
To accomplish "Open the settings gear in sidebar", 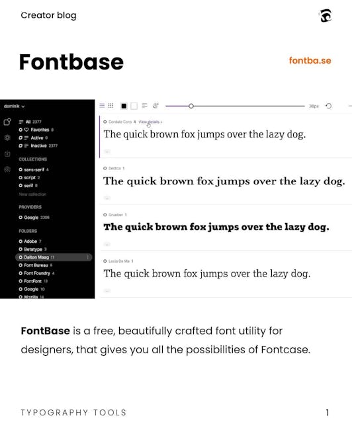I will pos(7,138).
